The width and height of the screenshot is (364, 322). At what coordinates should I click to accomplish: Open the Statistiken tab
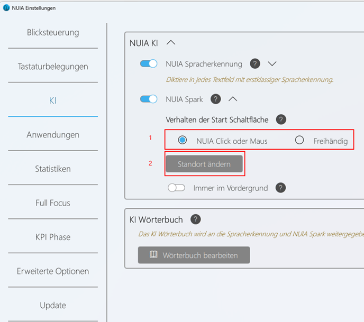click(53, 169)
